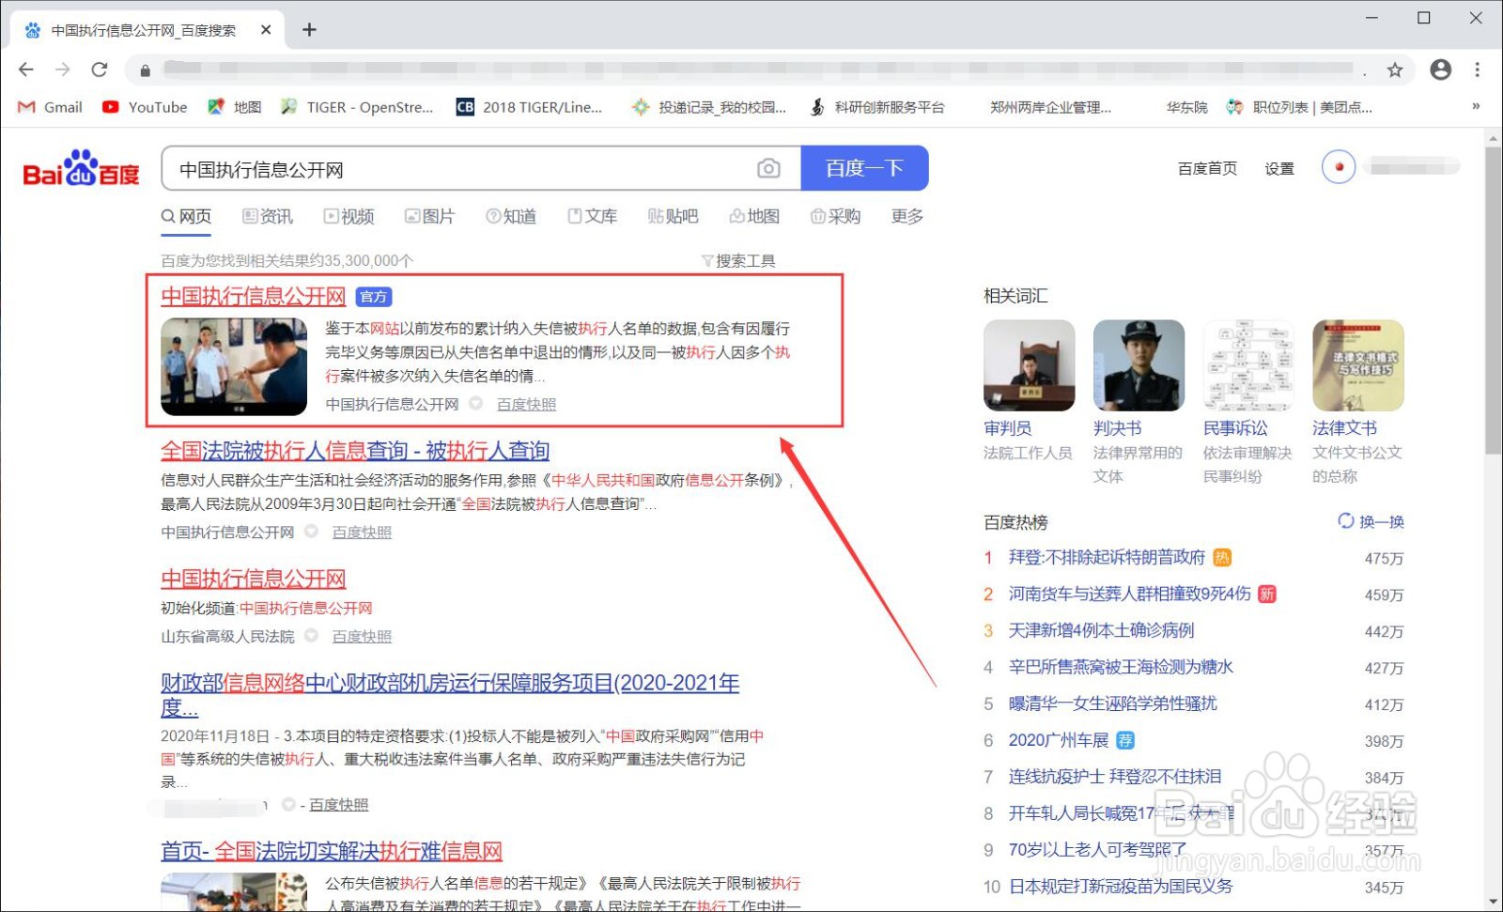
Task: Click the browser forward arrow
Action: [63, 70]
